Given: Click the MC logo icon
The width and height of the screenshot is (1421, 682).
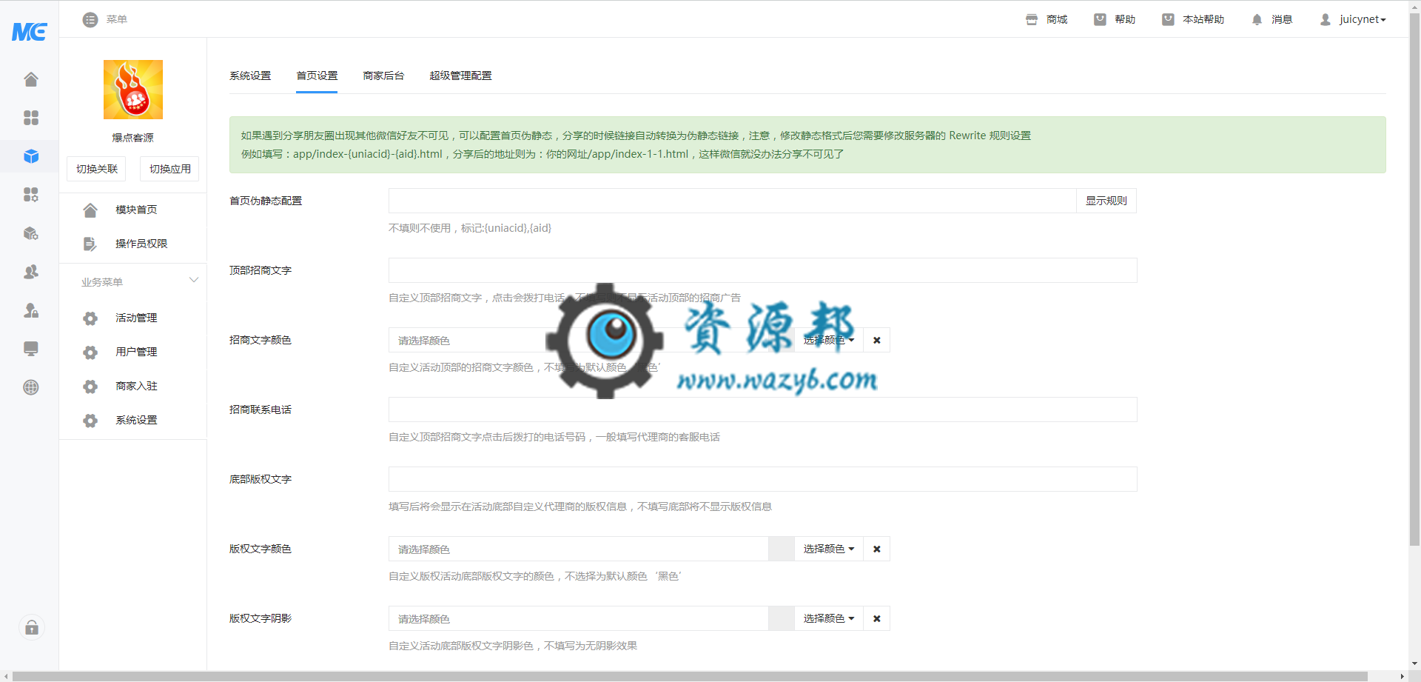Looking at the screenshot, I should coord(30,32).
